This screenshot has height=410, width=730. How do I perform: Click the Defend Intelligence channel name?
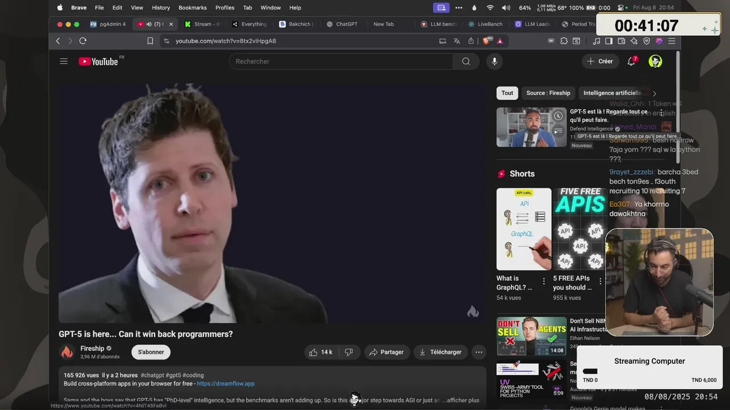pos(591,129)
